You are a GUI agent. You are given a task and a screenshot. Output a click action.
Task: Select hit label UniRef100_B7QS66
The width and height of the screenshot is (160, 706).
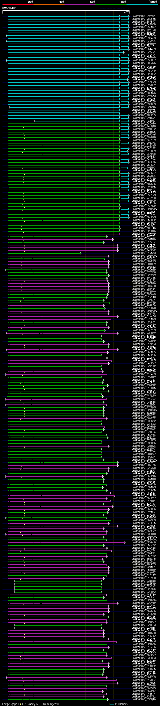(x=143, y=272)
